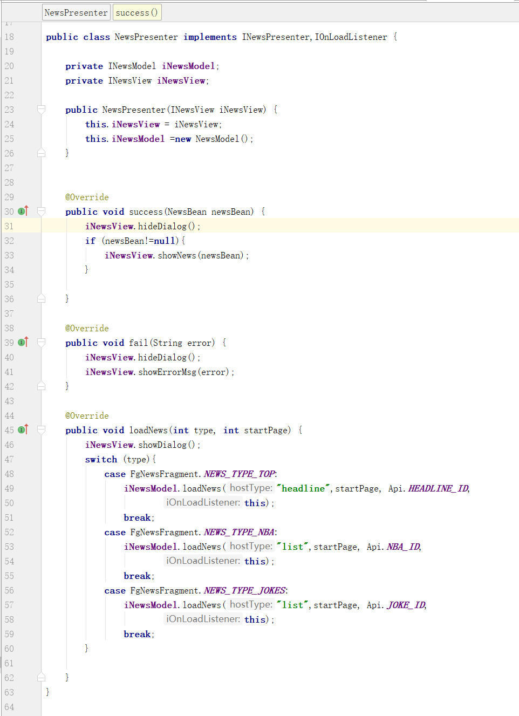This screenshot has width=519, height=716.
Task: Click NewsPresenter constructor name on line 23
Action: [134, 110]
